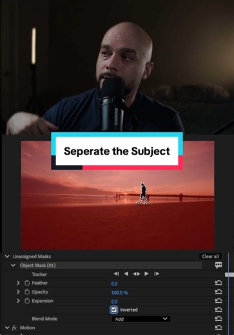Collapse the Motion effect chevron
234x335 pixels.
7,328
